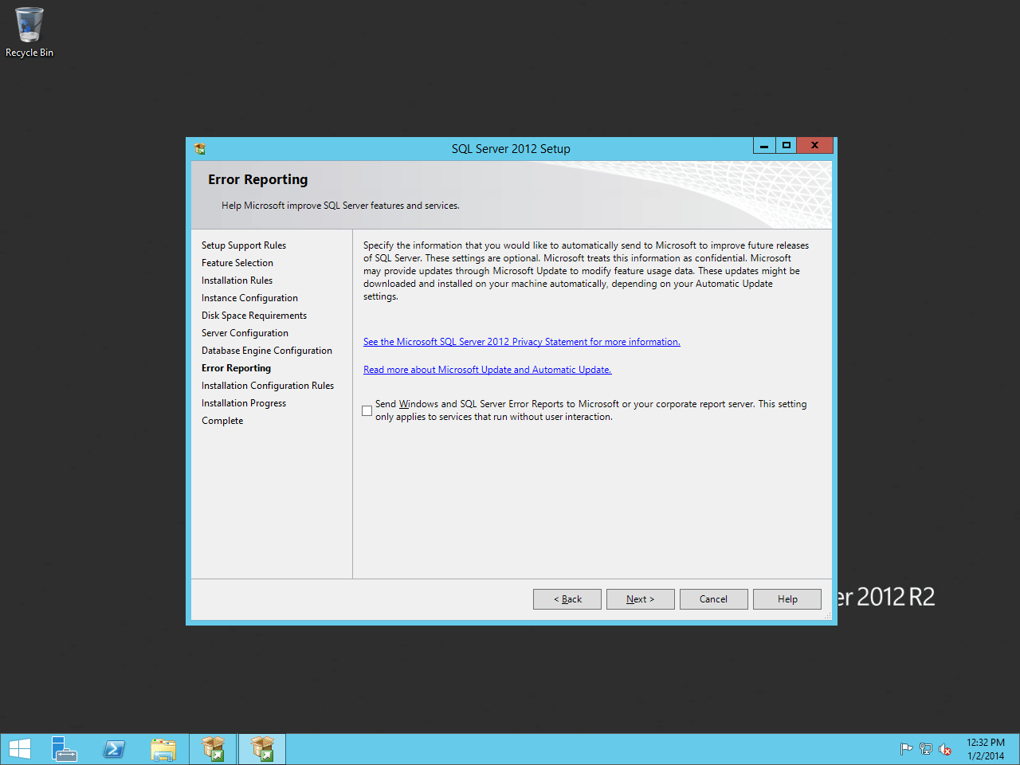Cancel the SQL Server setup
1020x765 pixels.
pyautogui.click(x=714, y=599)
